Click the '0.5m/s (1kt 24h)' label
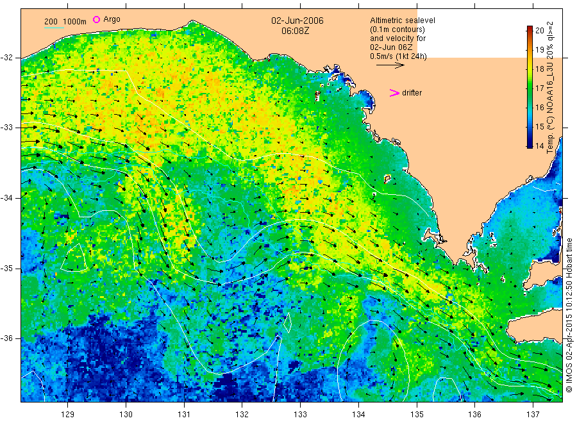Screen dimensions: 577x423 (399, 56)
